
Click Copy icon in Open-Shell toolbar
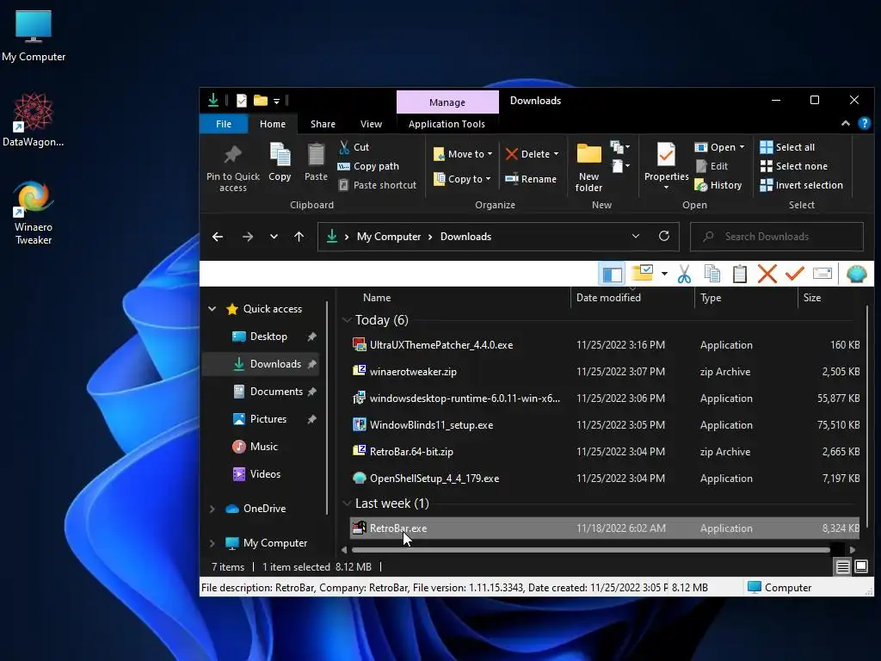pos(712,275)
